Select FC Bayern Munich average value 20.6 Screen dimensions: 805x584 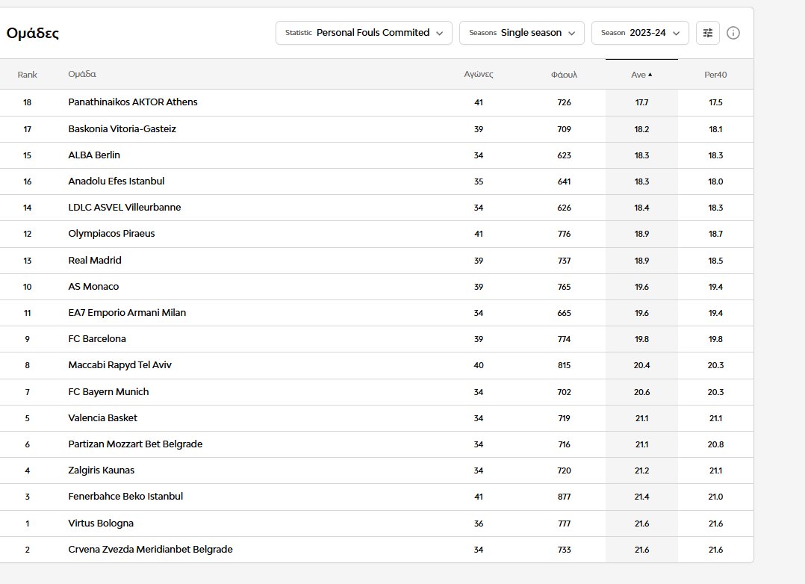tap(641, 392)
